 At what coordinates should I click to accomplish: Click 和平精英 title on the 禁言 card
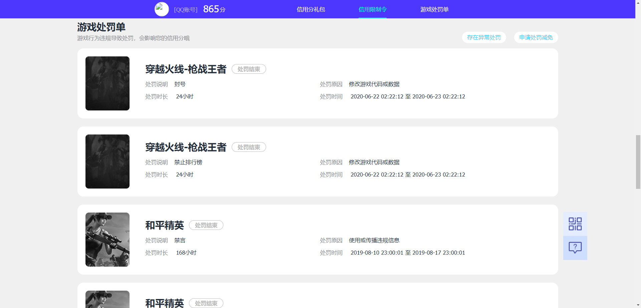coord(165,225)
